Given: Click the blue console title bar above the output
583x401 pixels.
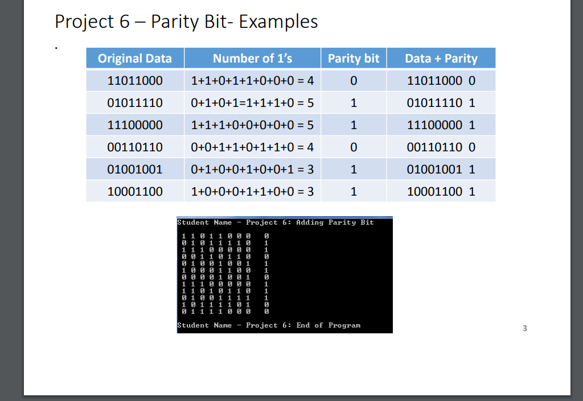Looking at the screenshot, I should [x=284, y=217].
